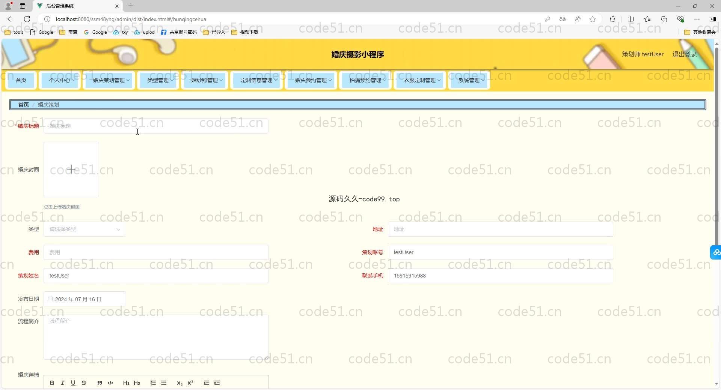This screenshot has height=390, width=721.
Task: Insert bullet list in editor
Action: 164,383
